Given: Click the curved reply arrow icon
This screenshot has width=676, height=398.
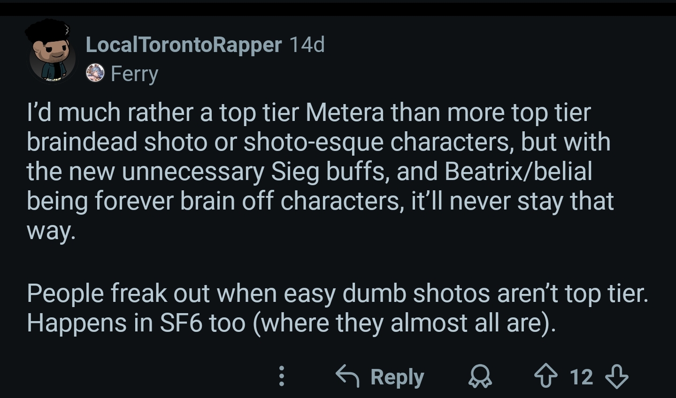Looking at the screenshot, I should [x=348, y=376].
